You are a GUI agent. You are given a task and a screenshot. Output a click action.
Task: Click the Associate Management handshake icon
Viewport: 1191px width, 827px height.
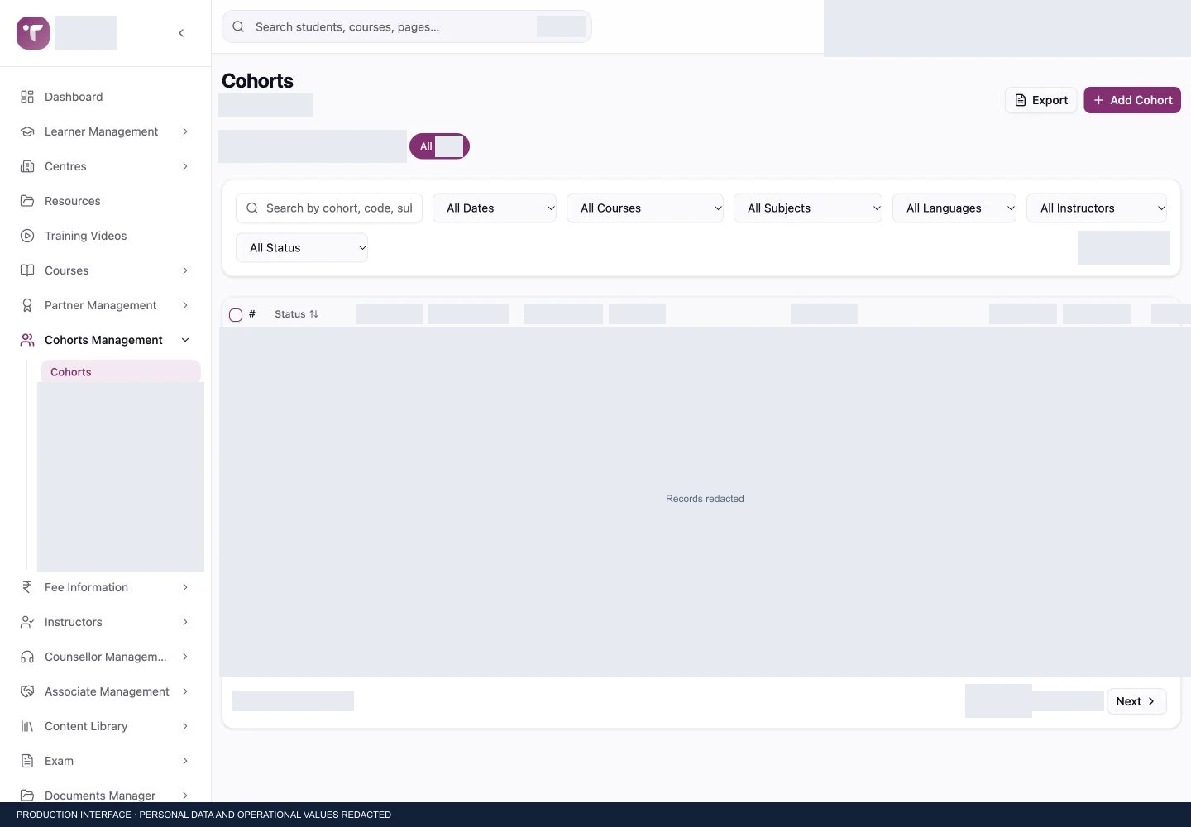click(27, 691)
